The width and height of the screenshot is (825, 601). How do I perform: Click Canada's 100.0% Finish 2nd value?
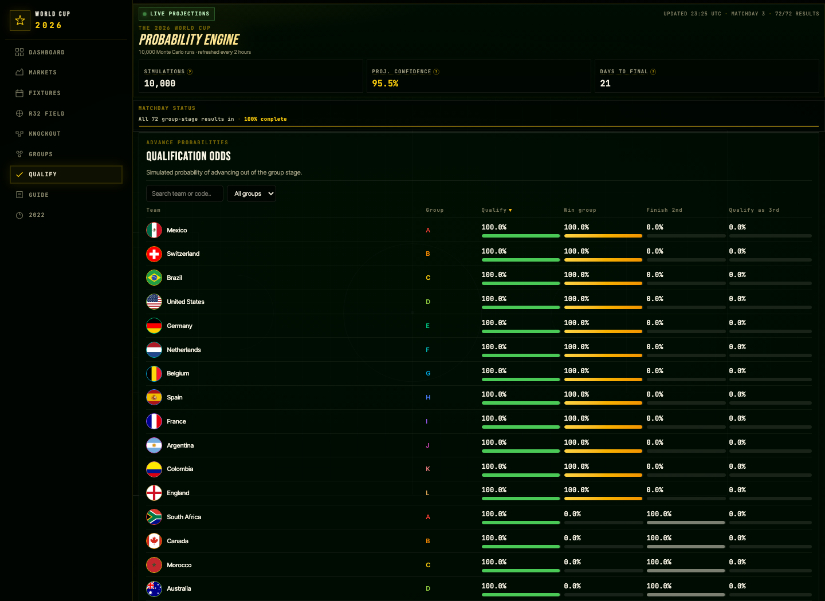pyautogui.click(x=659, y=538)
